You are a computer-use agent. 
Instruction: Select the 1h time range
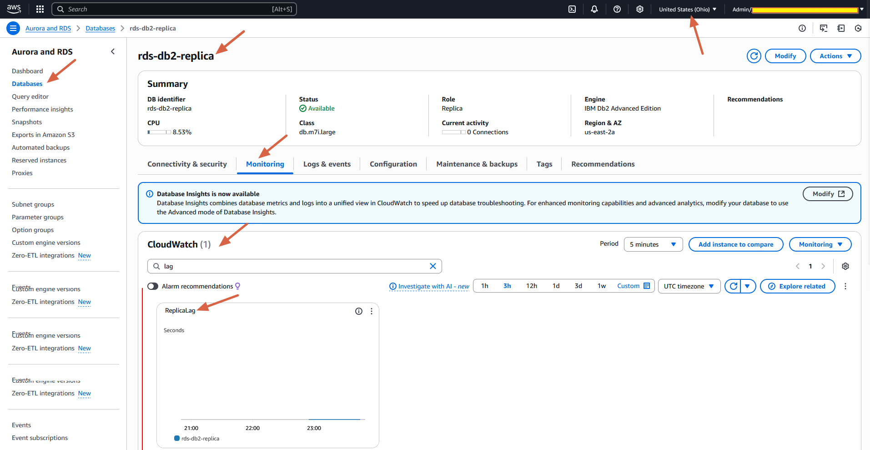(x=485, y=286)
